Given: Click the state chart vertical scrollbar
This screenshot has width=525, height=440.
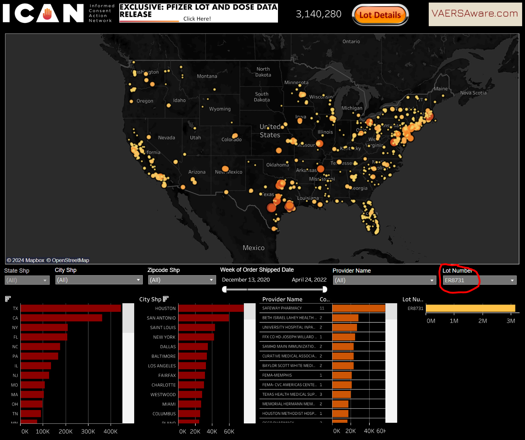Looking at the screenshot, I should click(128, 363).
